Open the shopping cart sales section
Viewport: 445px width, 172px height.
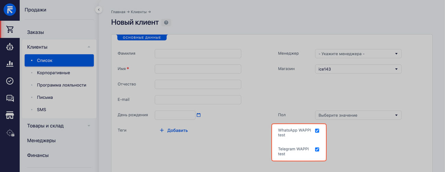(10, 30)
